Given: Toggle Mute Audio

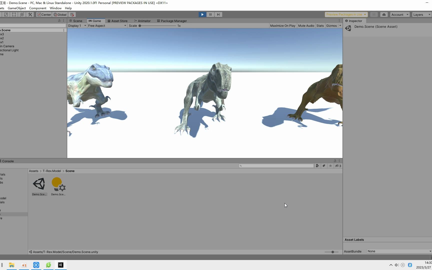Looking at the screenshot, I should (306, 25).
